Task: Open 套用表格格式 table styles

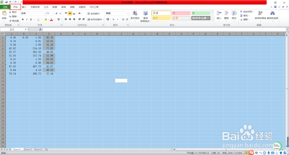Action: 145,16
